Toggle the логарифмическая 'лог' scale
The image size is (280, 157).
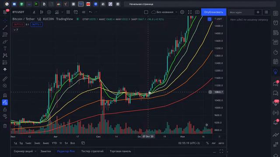point(213,143)
